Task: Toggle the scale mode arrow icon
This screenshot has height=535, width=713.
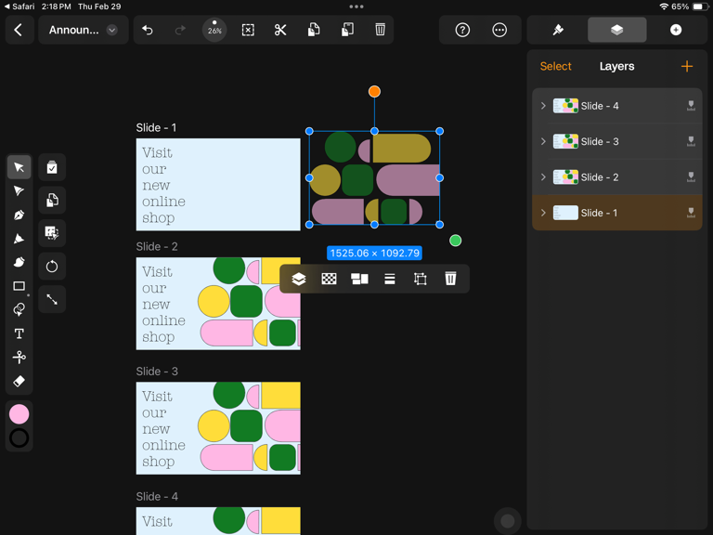Action: point(52,299)
